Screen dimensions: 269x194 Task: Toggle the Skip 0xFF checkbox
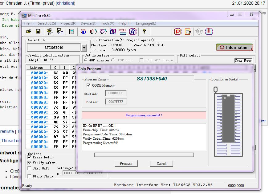pyautogui.click(x=29, y=168)
